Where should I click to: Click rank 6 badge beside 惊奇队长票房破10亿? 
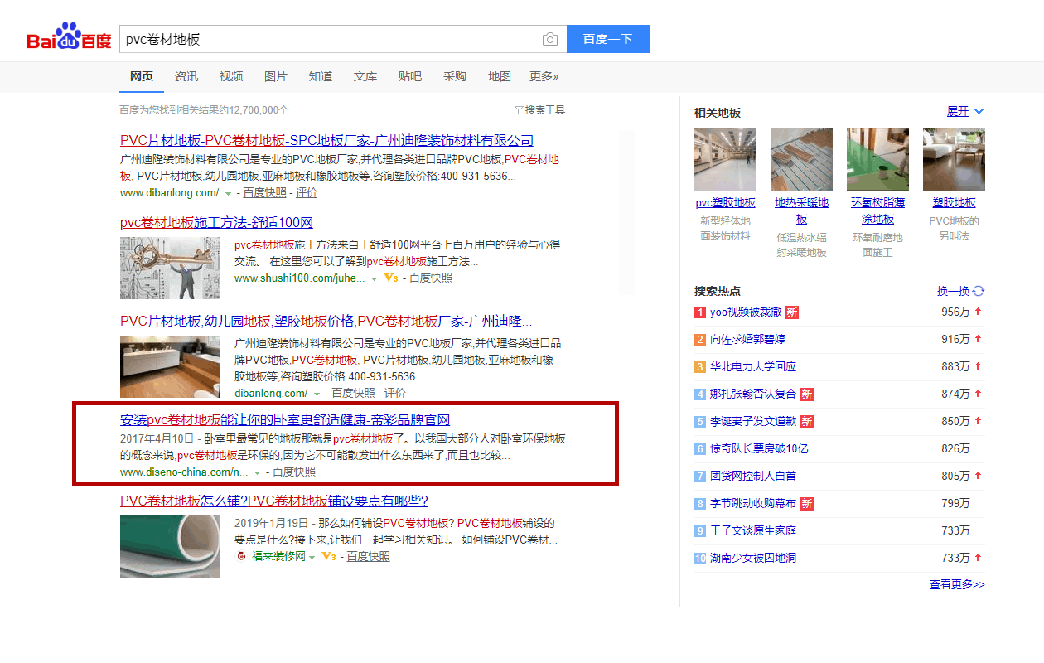700,449
